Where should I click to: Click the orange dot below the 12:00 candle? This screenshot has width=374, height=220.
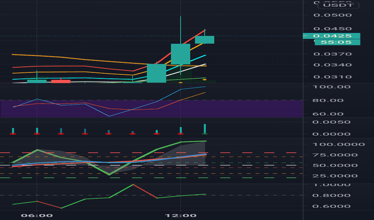pyautogui.click(x=181, y=82)
